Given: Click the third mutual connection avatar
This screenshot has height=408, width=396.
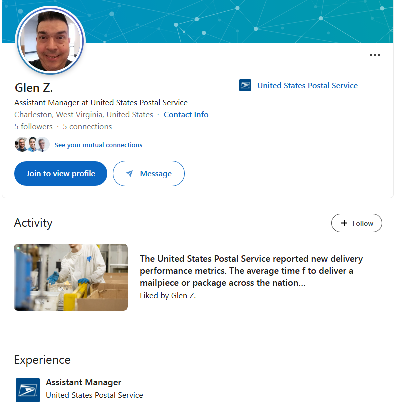Looking at the screenshot, I should coord(43,144).
